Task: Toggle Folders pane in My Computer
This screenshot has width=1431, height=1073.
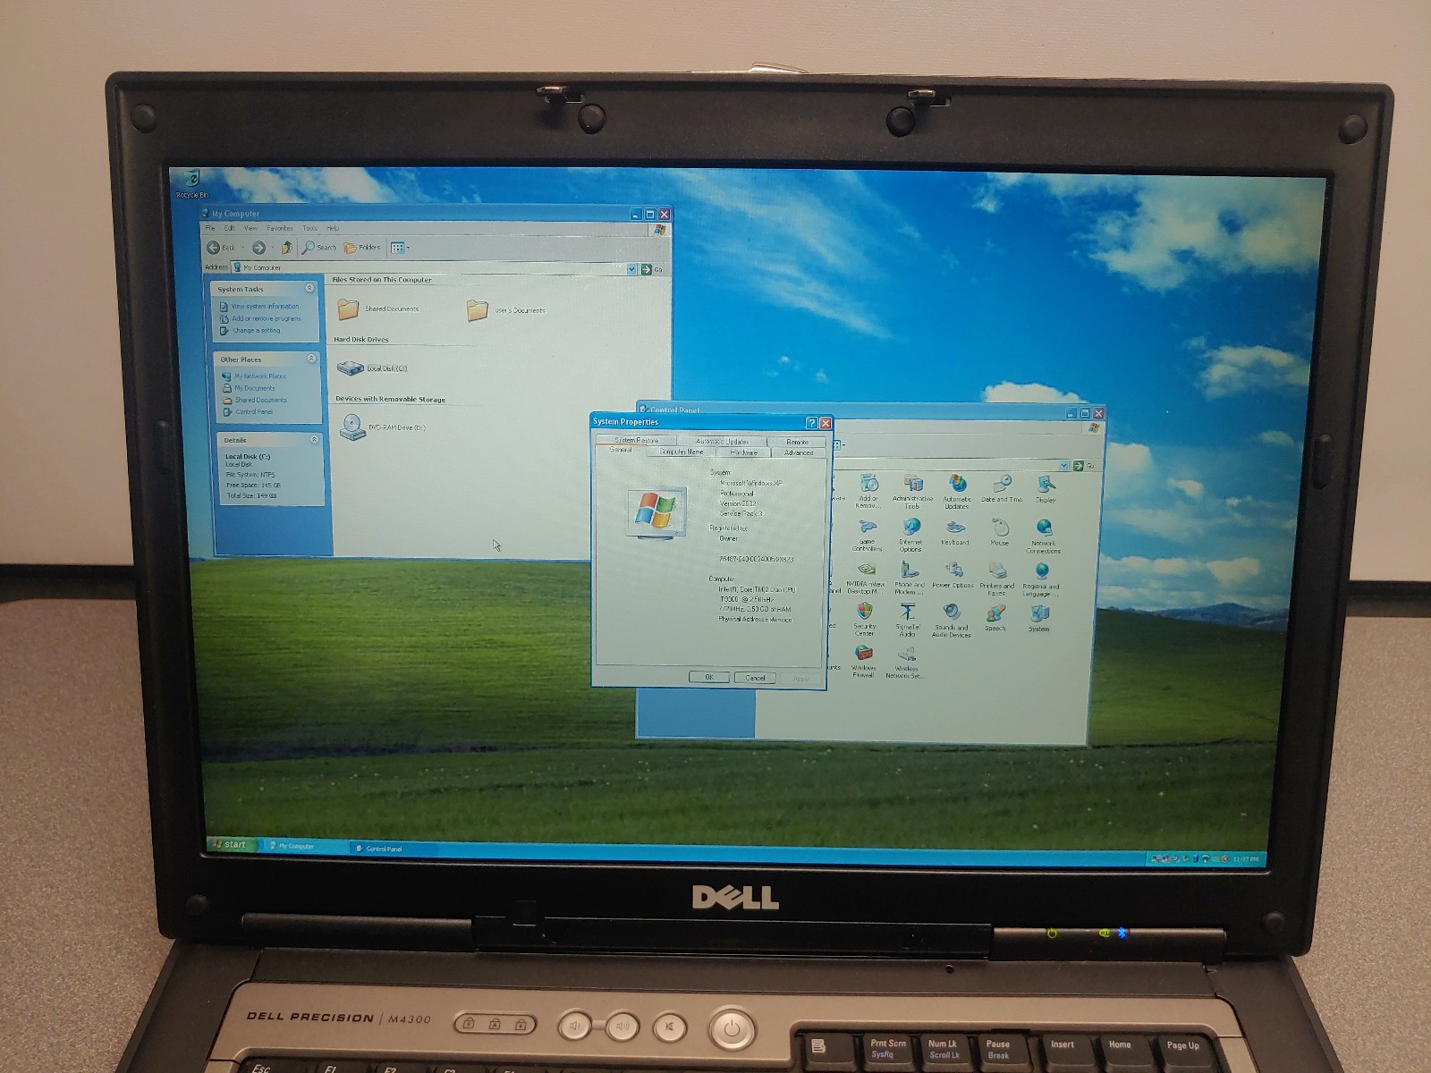Action: 363,248
